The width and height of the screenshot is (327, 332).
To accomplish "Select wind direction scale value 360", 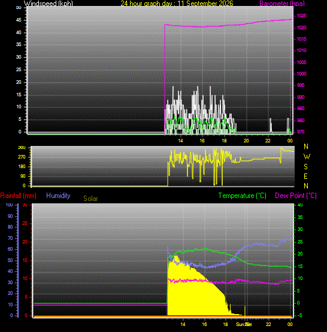I will tap(22, 148).
